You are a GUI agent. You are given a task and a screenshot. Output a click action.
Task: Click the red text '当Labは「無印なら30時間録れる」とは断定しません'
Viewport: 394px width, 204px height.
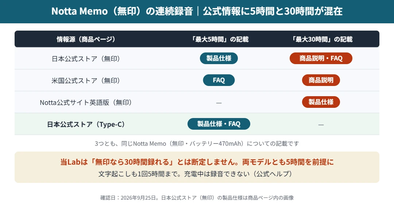(150, 162)
